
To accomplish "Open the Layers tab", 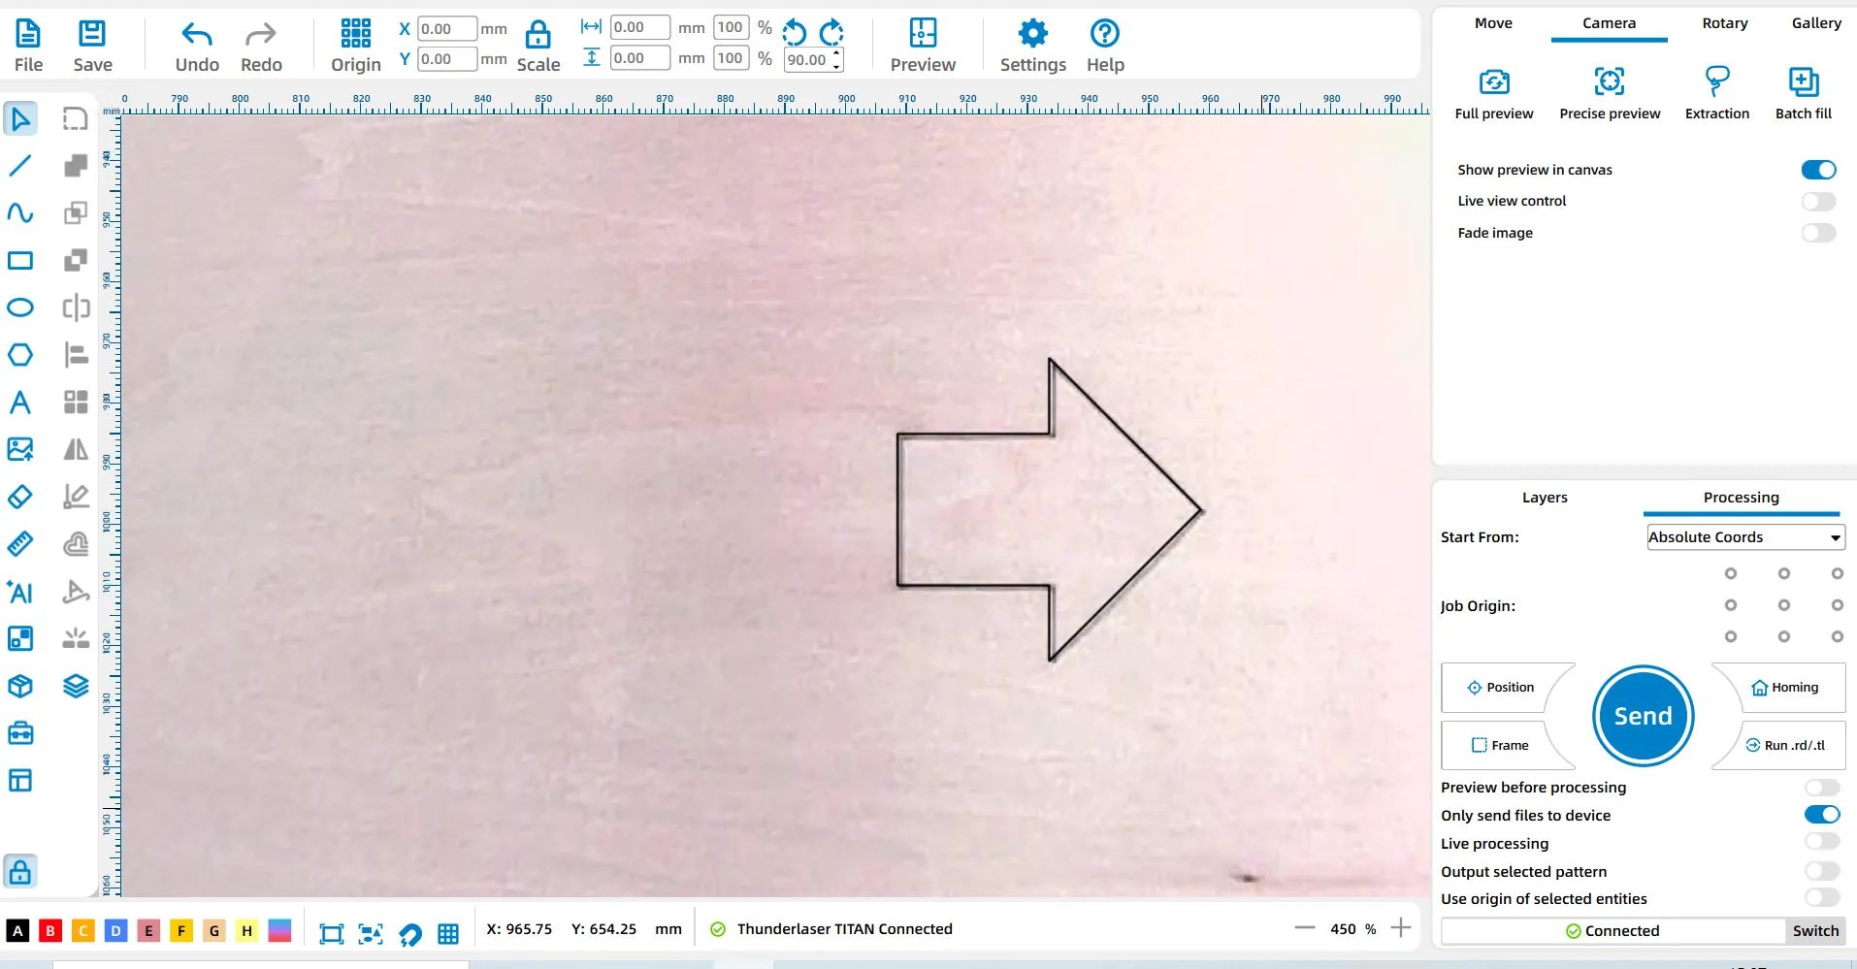I will tap(1544, 498).
